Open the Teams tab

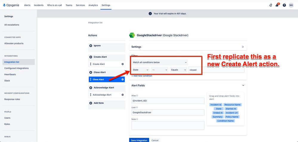(69, 5)
